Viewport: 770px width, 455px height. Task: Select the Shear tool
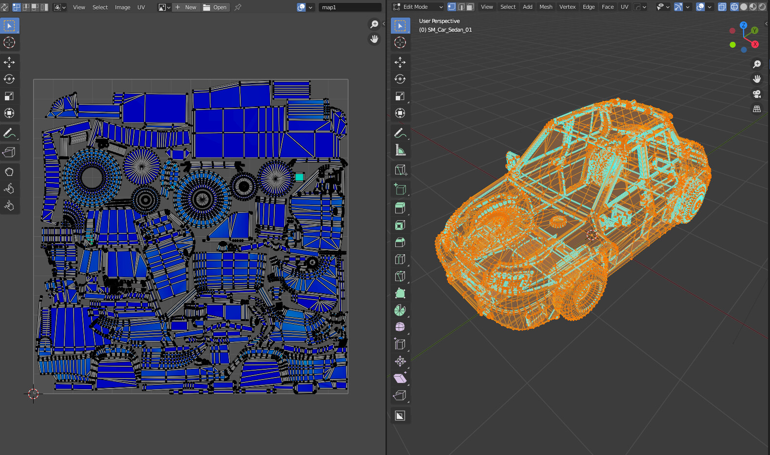(400, 378)
